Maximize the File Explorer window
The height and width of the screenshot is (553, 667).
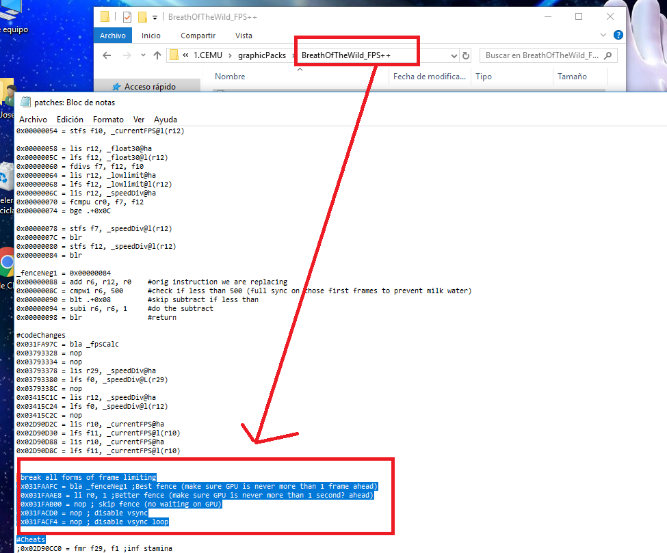pos(579,16)
